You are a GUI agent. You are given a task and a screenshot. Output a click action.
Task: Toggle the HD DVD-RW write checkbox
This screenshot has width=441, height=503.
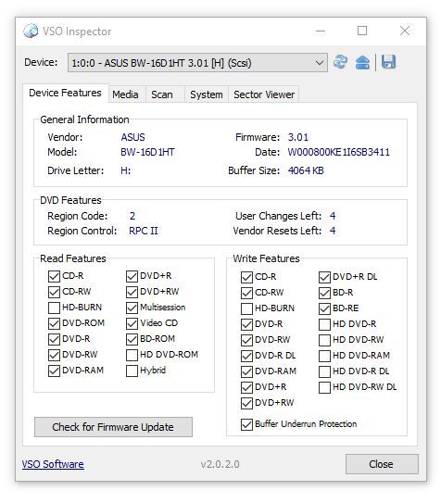[324, 340]
